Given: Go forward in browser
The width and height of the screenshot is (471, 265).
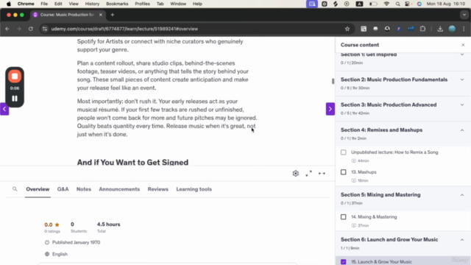Looking at the screenshot, I should pyautogui.click(x=19, y=29).
